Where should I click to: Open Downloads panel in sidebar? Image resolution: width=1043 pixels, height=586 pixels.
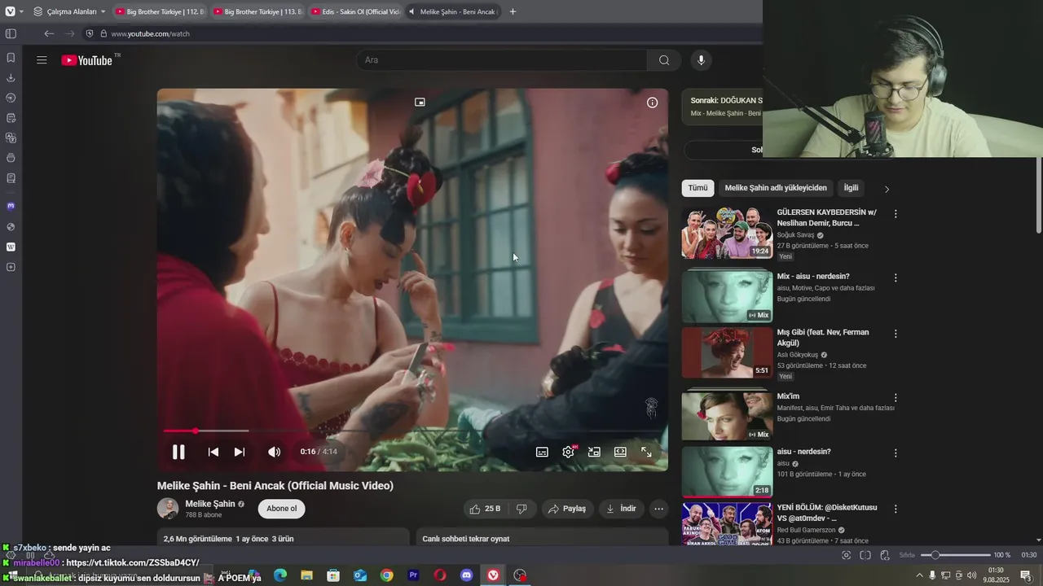coord(11,78)
